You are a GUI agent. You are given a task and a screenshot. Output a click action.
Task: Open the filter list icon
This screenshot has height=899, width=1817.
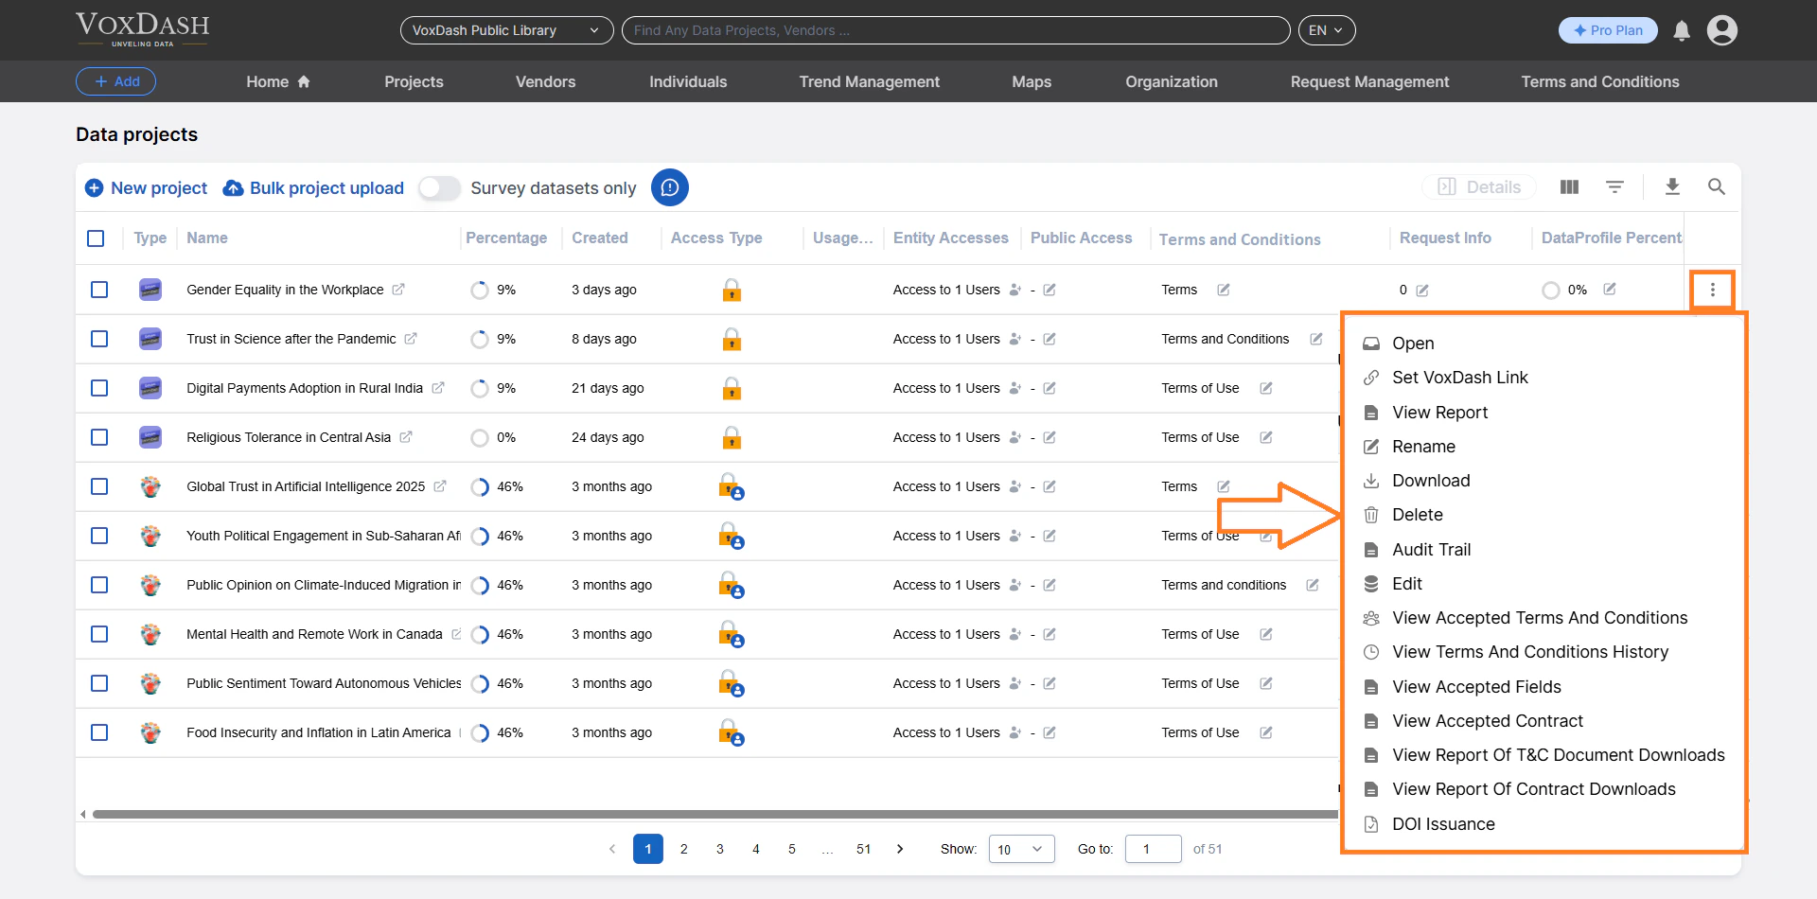[1615, 187]
